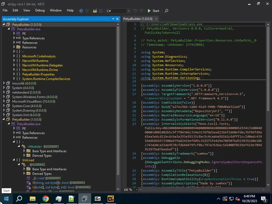The width and height of the screenshot is (272, 204).
Task: Click the top PetyaBuilder.exe module icon
Action: click(13, 29)
